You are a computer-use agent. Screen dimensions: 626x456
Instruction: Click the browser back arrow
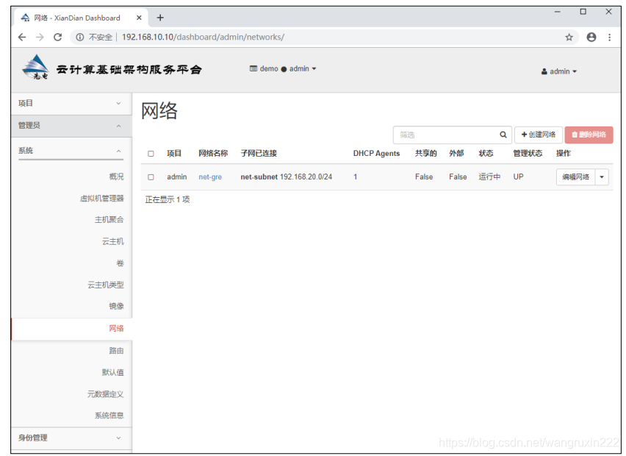tap(22, 38)
